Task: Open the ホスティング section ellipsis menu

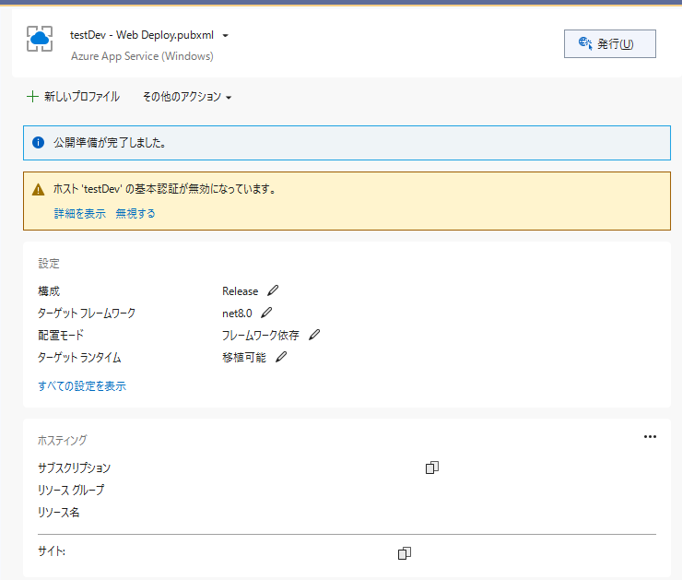Action: pyautogui.click(x=650, y=436)
